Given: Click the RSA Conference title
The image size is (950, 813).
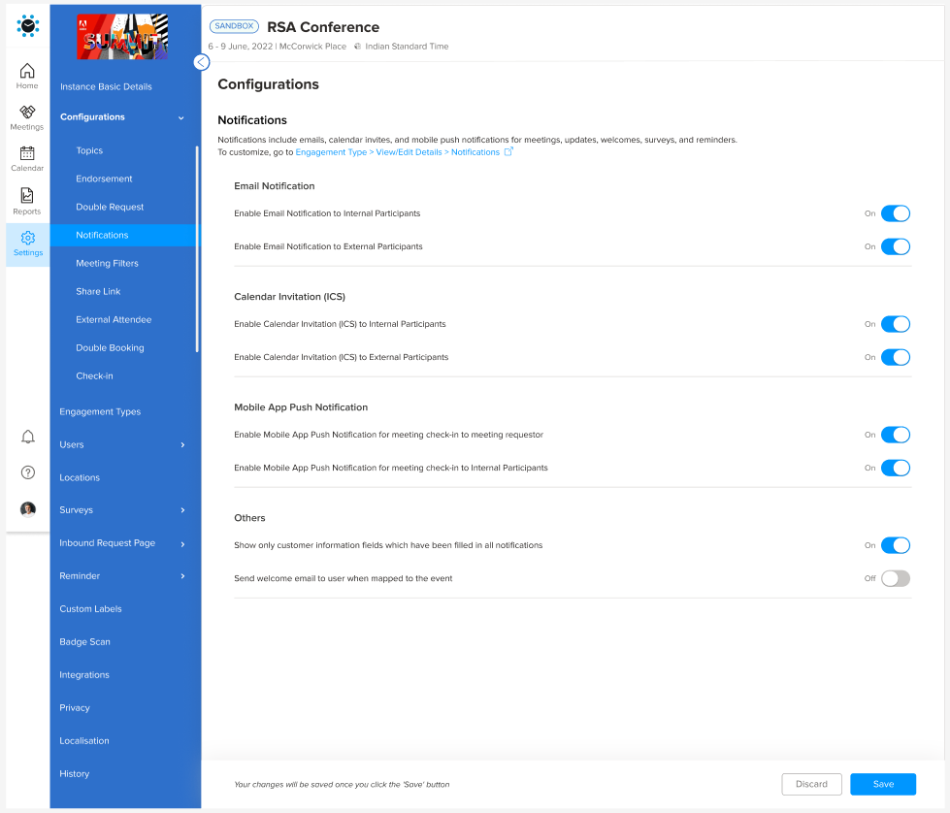Looking at the screenshot, I should [323, 27].
